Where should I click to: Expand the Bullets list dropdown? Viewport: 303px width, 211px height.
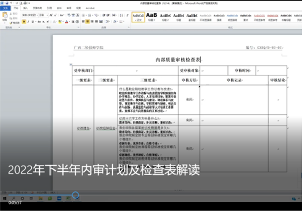pyautogui.click(x=86, y=15)
